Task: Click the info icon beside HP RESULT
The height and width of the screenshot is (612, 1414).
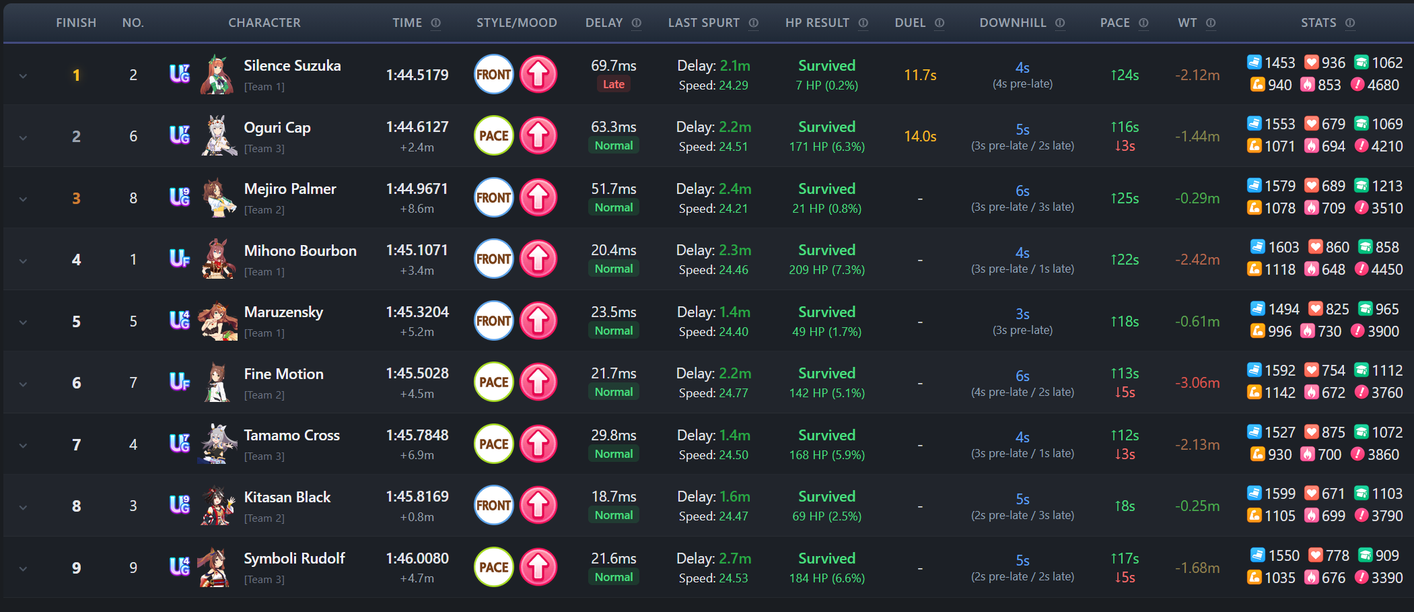Action: 863,23
